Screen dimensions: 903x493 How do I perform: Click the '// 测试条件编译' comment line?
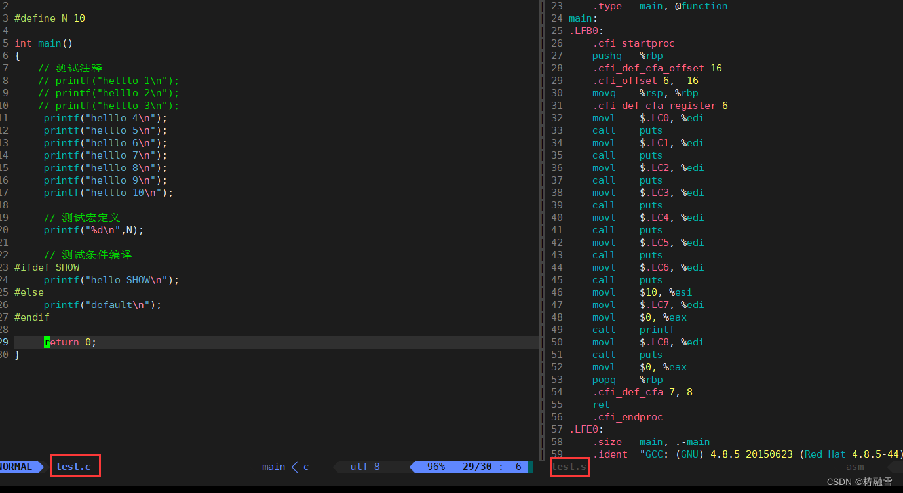pyautogui.click(x=88, y=255)
